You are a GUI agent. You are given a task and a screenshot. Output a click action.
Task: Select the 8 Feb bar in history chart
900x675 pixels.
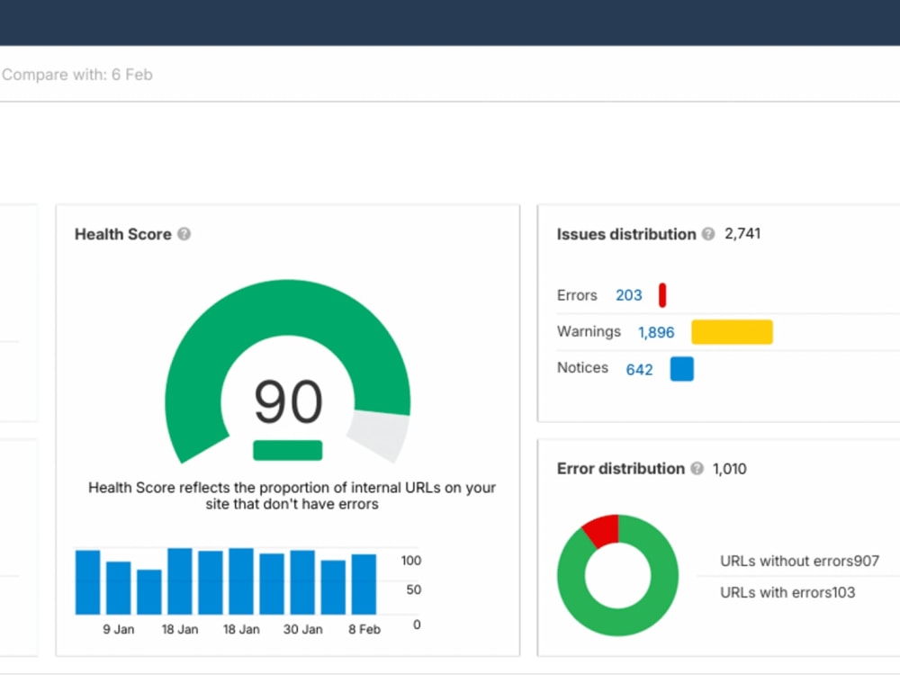coord(364,584)
